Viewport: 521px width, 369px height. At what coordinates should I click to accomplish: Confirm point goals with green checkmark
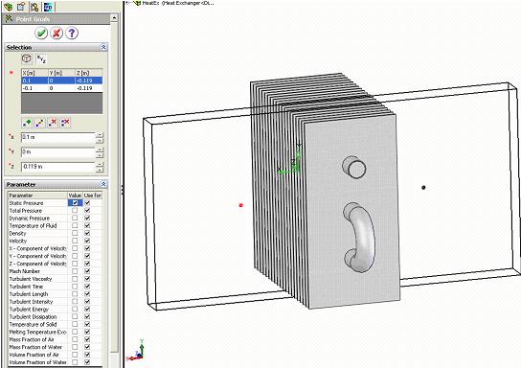tap(41, 33)
